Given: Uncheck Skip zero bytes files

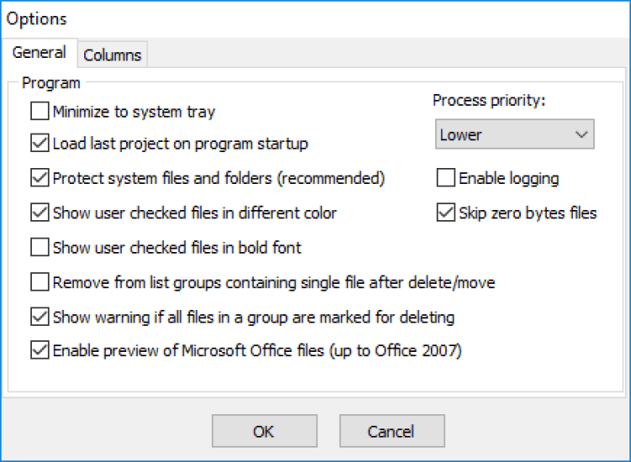Looking at the screenshot, I should (x=446, y=213).
